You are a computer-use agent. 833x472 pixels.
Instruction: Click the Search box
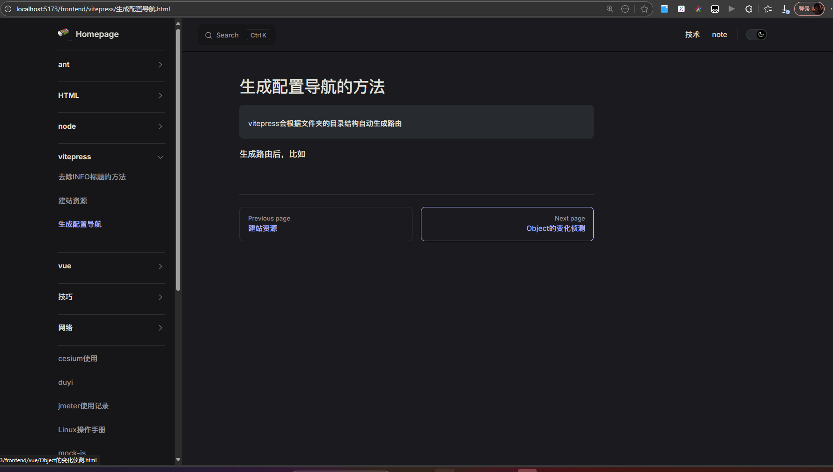(x=236, y=35)
